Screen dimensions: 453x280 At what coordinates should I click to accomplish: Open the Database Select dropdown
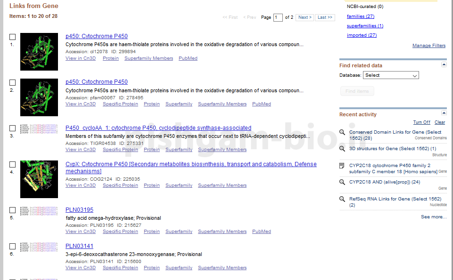[391, 75]
